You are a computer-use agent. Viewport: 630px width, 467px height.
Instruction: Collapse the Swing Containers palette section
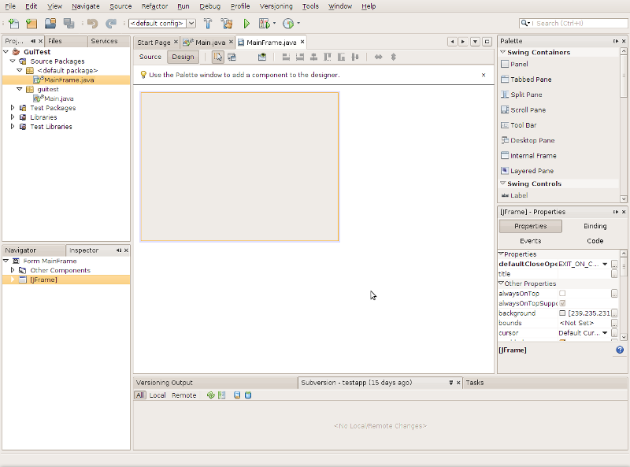tap(502, 52)
